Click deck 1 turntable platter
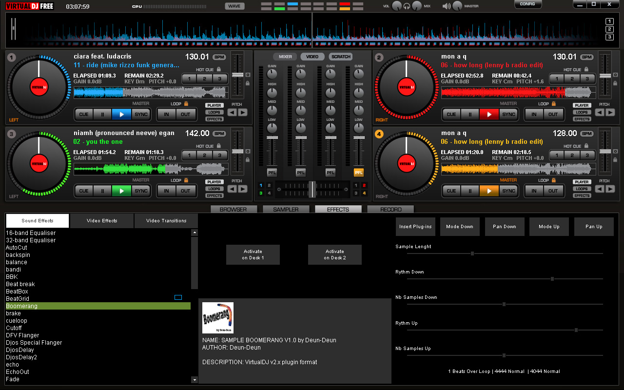The image size is (624, 390). 39,87
